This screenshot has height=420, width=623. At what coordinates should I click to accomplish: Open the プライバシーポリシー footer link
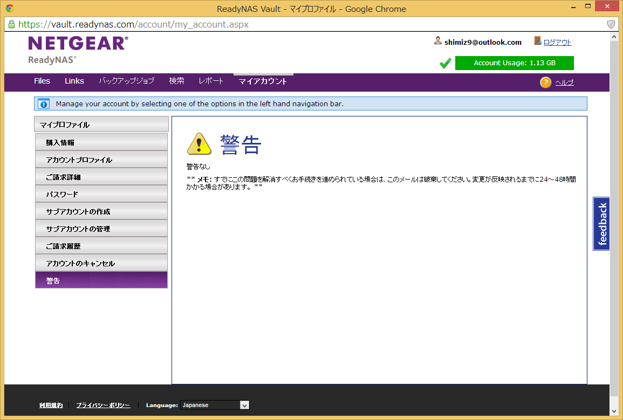click(103, 405)
